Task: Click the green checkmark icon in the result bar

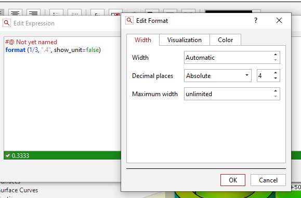Action: 8,155
